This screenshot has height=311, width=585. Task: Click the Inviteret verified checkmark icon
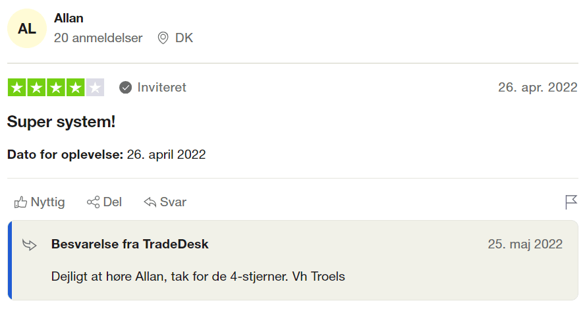pos(125,88)
